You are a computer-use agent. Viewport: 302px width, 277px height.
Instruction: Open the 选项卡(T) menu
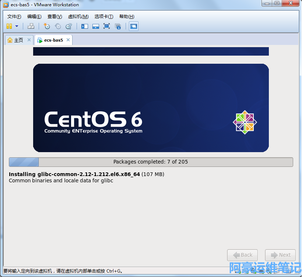[104, 17]
